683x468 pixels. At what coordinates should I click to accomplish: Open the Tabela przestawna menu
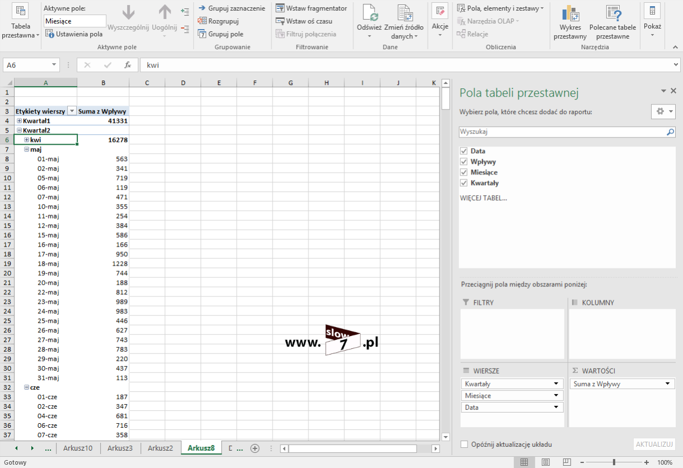coord(21,22)
